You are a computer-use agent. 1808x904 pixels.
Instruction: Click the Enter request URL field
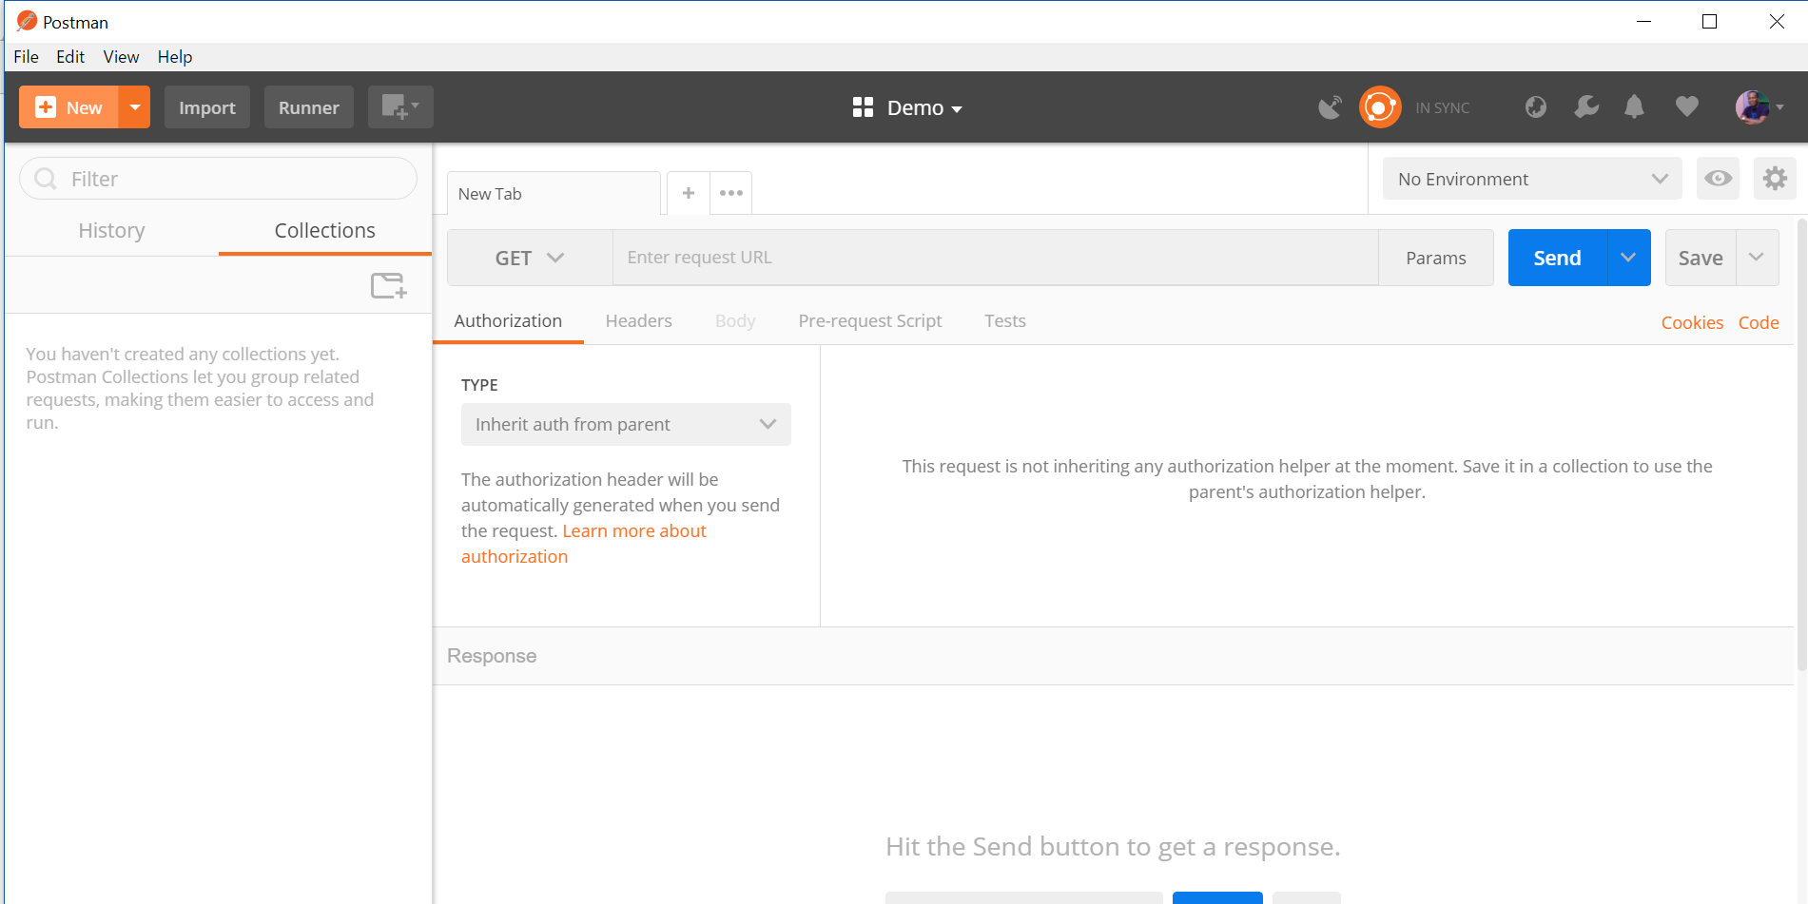pyautogui.click(x=996, y=258)
